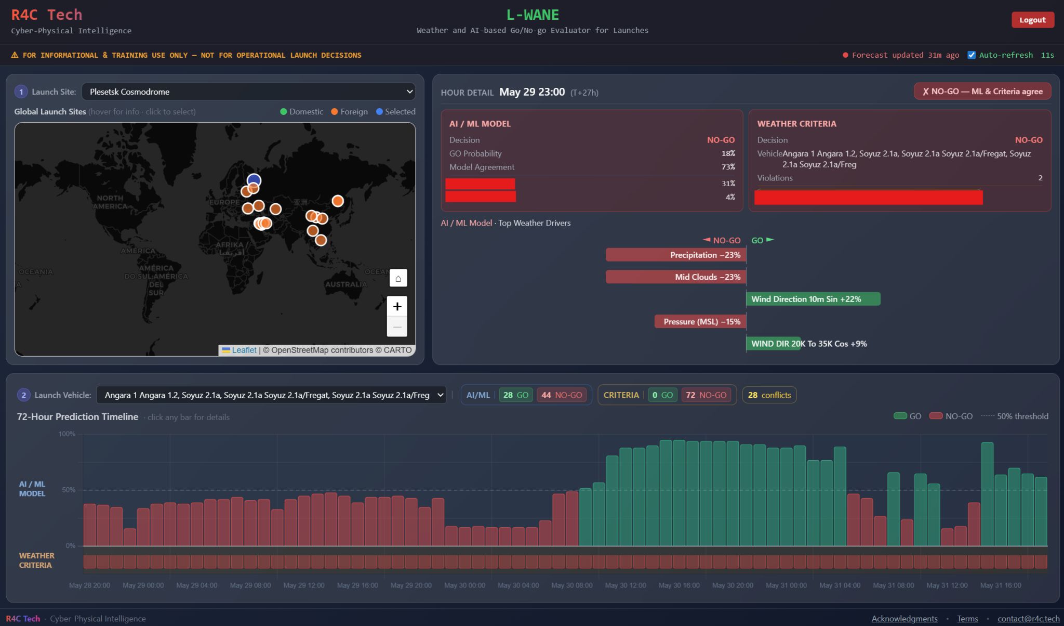Open the Launch Vehicle dropdown
Viewport: 1064px width, 626px height.
271,395
